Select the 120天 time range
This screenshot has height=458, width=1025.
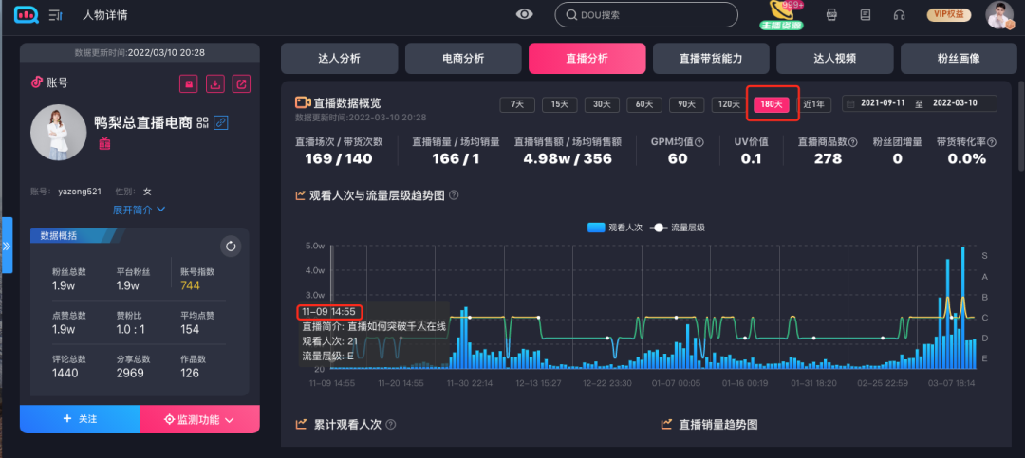click(x=729, y=104)
